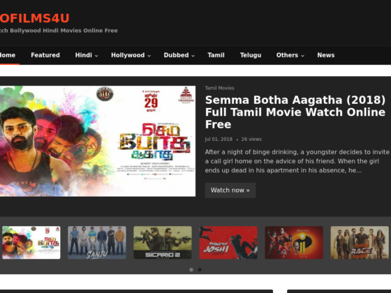Click the Watch now button
391x293 pixels.
[x=230, y=190]
